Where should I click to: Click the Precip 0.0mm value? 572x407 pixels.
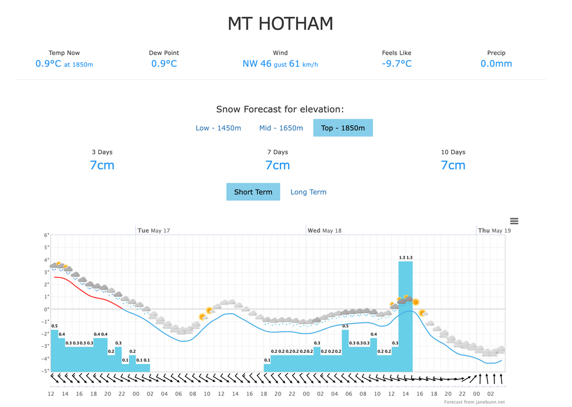pyautogui.click(x=496, y=64)
